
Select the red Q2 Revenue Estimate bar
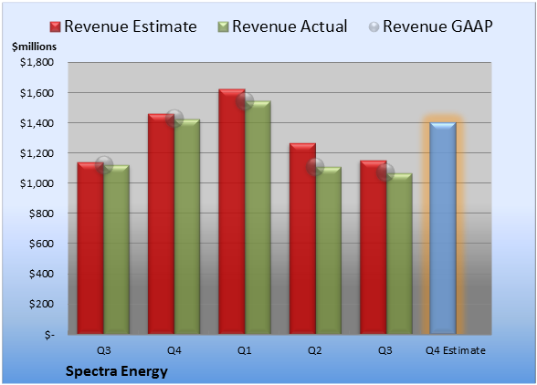(303, 238)
